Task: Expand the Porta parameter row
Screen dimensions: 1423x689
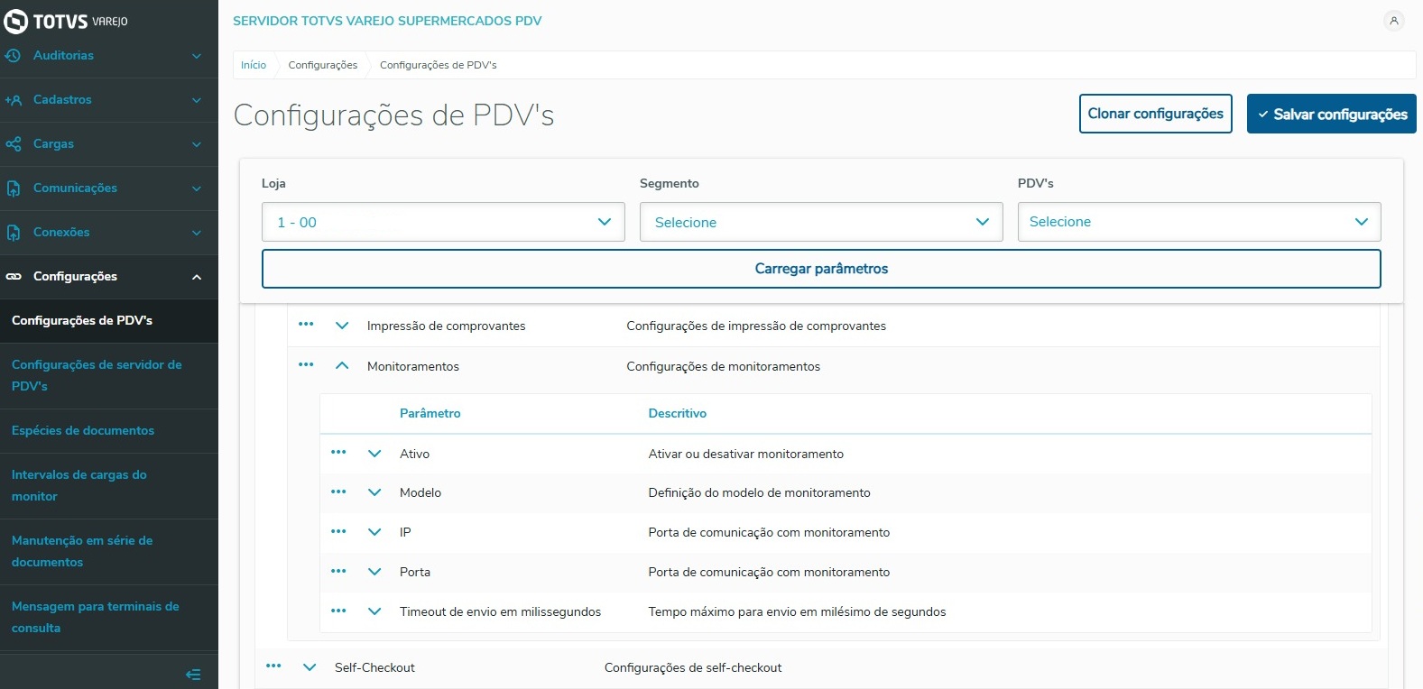Action: (374, 572)
